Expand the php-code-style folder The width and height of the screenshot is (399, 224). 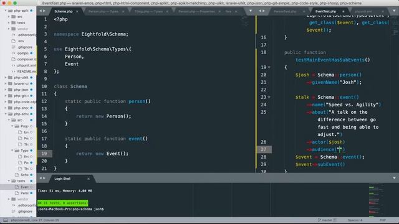click(x=6, y=102)
